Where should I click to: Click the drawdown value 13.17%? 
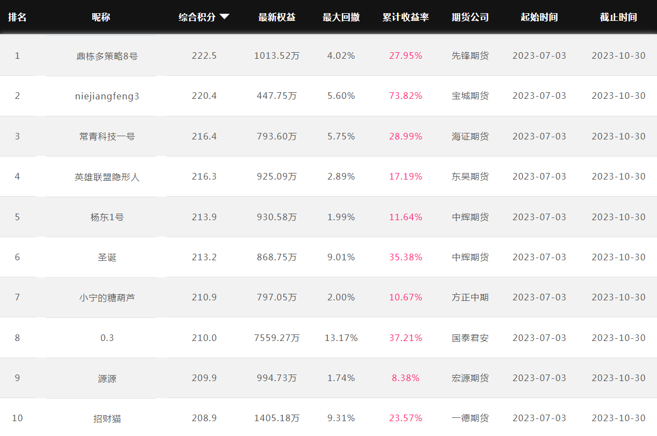pyautogui.click(x=341, y=338)
